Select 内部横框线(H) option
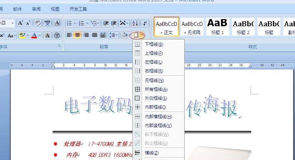 (x=158, y=116)
